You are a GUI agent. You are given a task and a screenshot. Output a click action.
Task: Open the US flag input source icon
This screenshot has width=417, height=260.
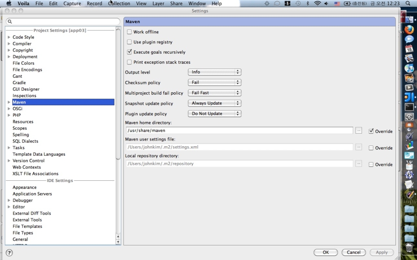pyautogui.click(x=337, y=4)
